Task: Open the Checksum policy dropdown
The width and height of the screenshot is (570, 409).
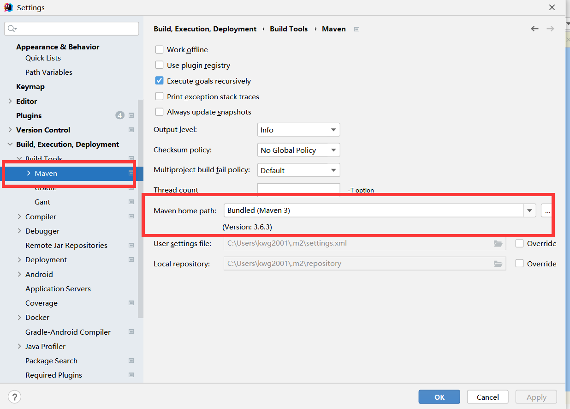Action: 298,150
